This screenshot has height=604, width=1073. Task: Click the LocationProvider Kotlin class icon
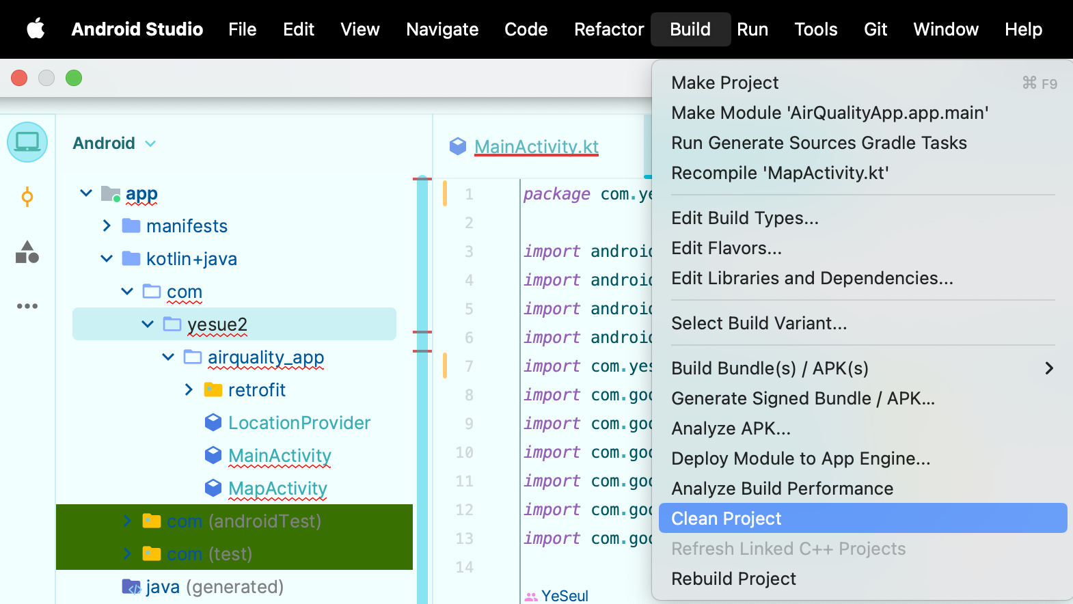(x=213, y=423)
